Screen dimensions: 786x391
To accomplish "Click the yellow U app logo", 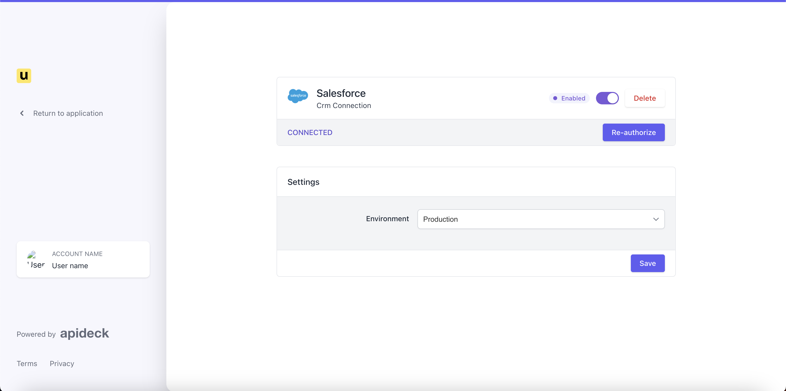I will pos(24,76).
